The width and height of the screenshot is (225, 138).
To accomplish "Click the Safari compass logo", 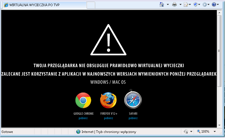I will click(133, 99).
